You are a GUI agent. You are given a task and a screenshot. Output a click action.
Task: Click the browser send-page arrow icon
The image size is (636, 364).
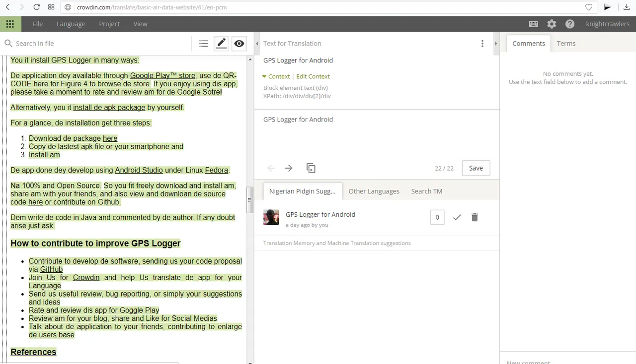point(607,7)
